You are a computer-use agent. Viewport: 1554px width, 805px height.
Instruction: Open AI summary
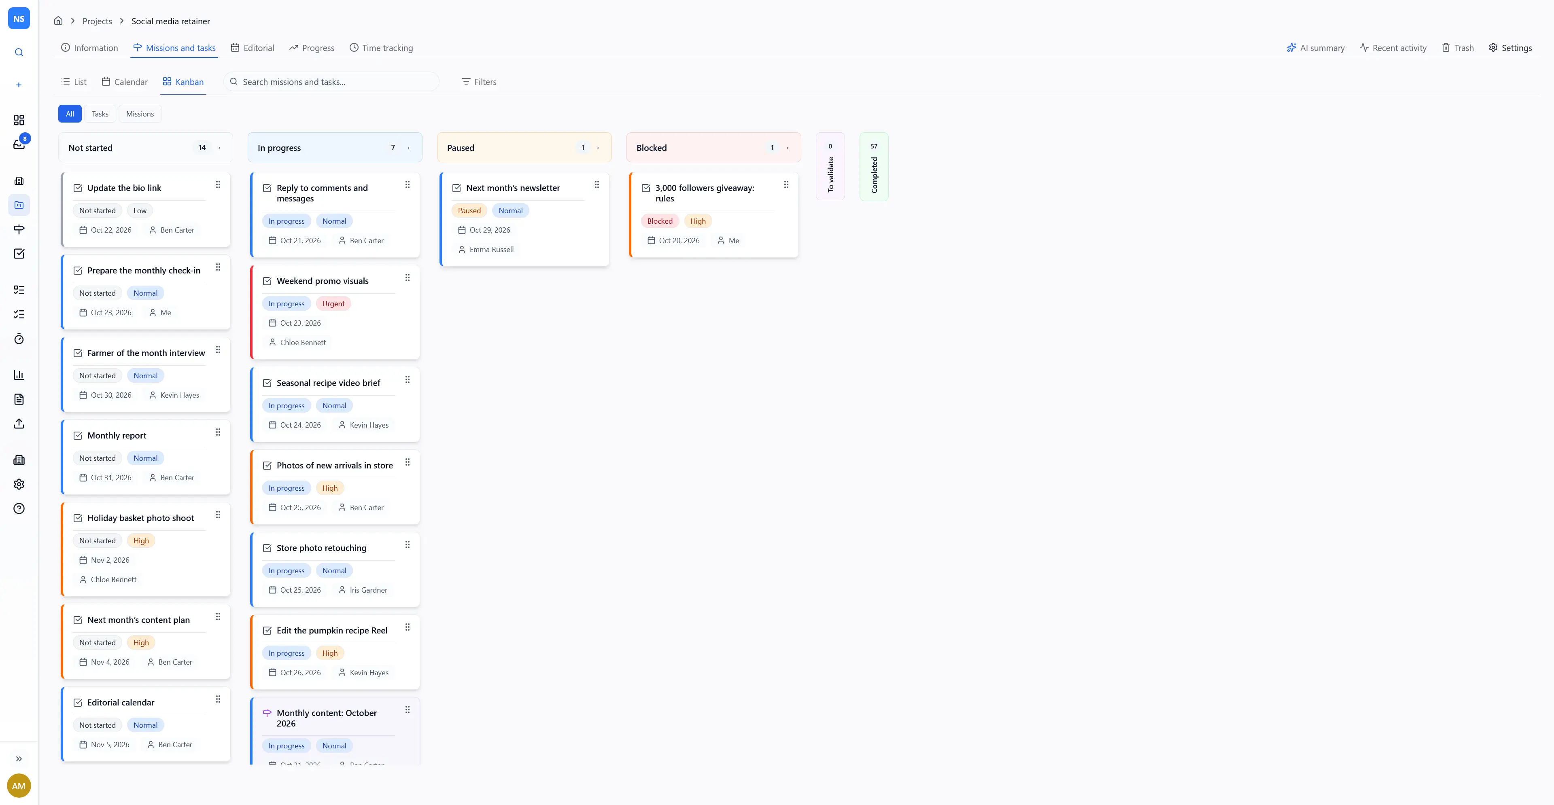(x=1316, y=48)
